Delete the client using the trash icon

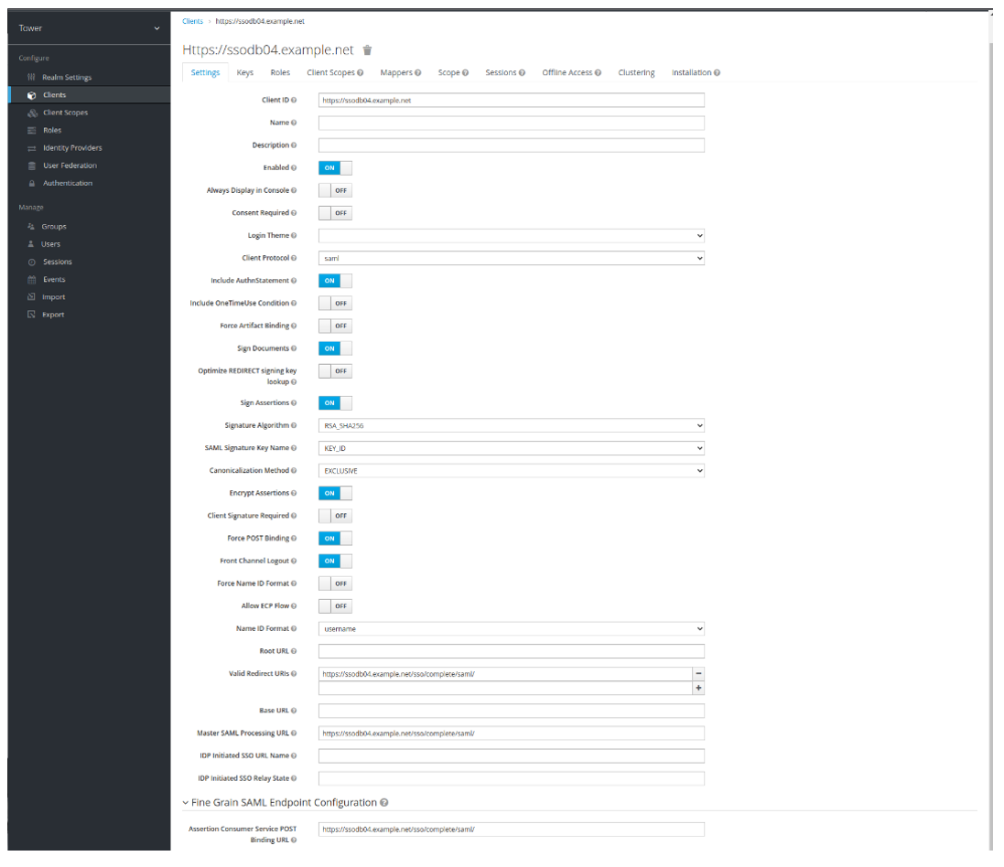tap(365, 51)
